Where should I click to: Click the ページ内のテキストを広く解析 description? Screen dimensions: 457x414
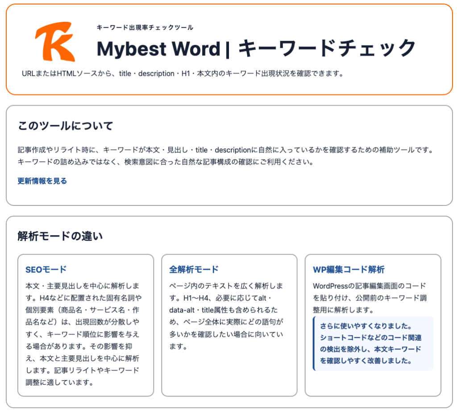pyautogui.click(x=226, y=316)
